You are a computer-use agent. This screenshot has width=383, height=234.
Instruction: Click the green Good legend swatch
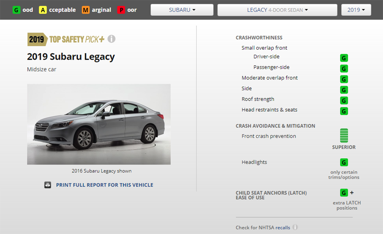(16, 10)
